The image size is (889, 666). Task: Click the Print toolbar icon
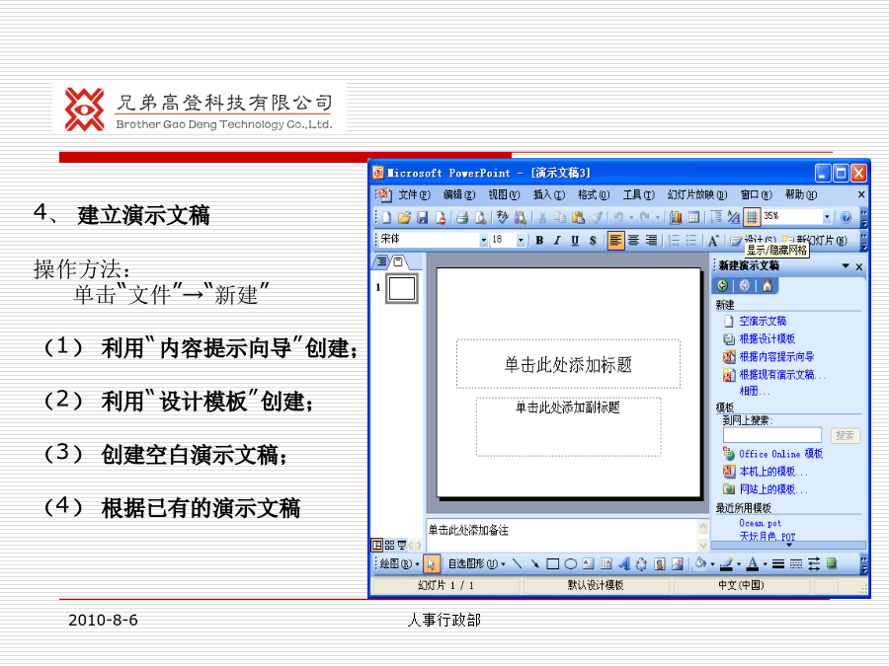click(462, 217)
